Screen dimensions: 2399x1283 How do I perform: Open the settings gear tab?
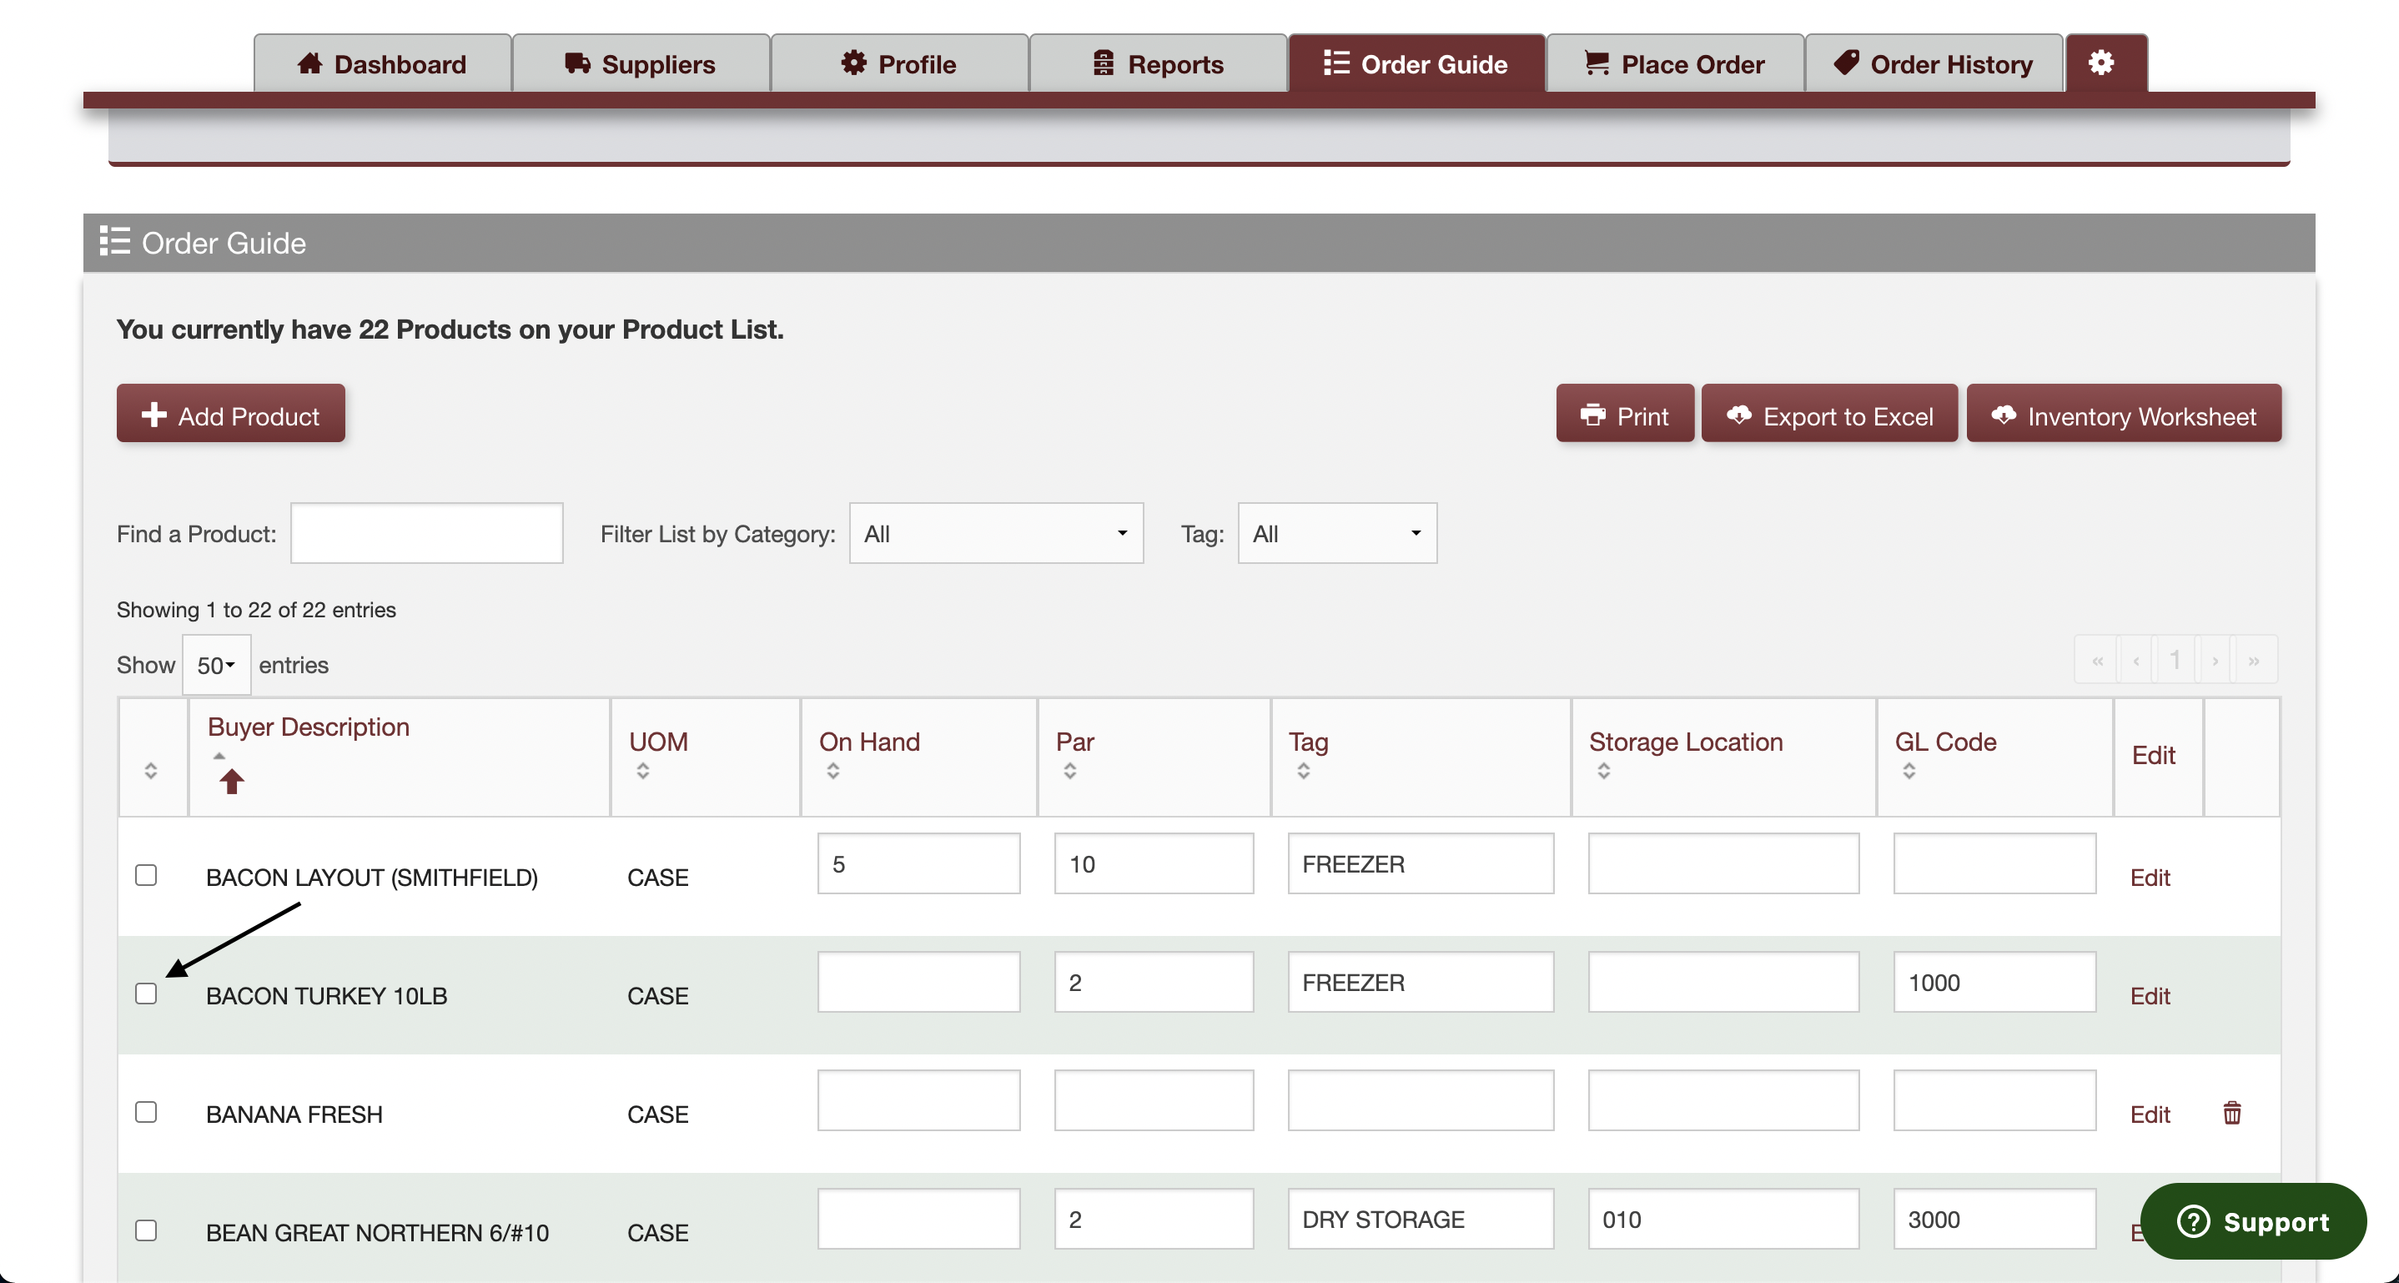(x=2105, y=63)
